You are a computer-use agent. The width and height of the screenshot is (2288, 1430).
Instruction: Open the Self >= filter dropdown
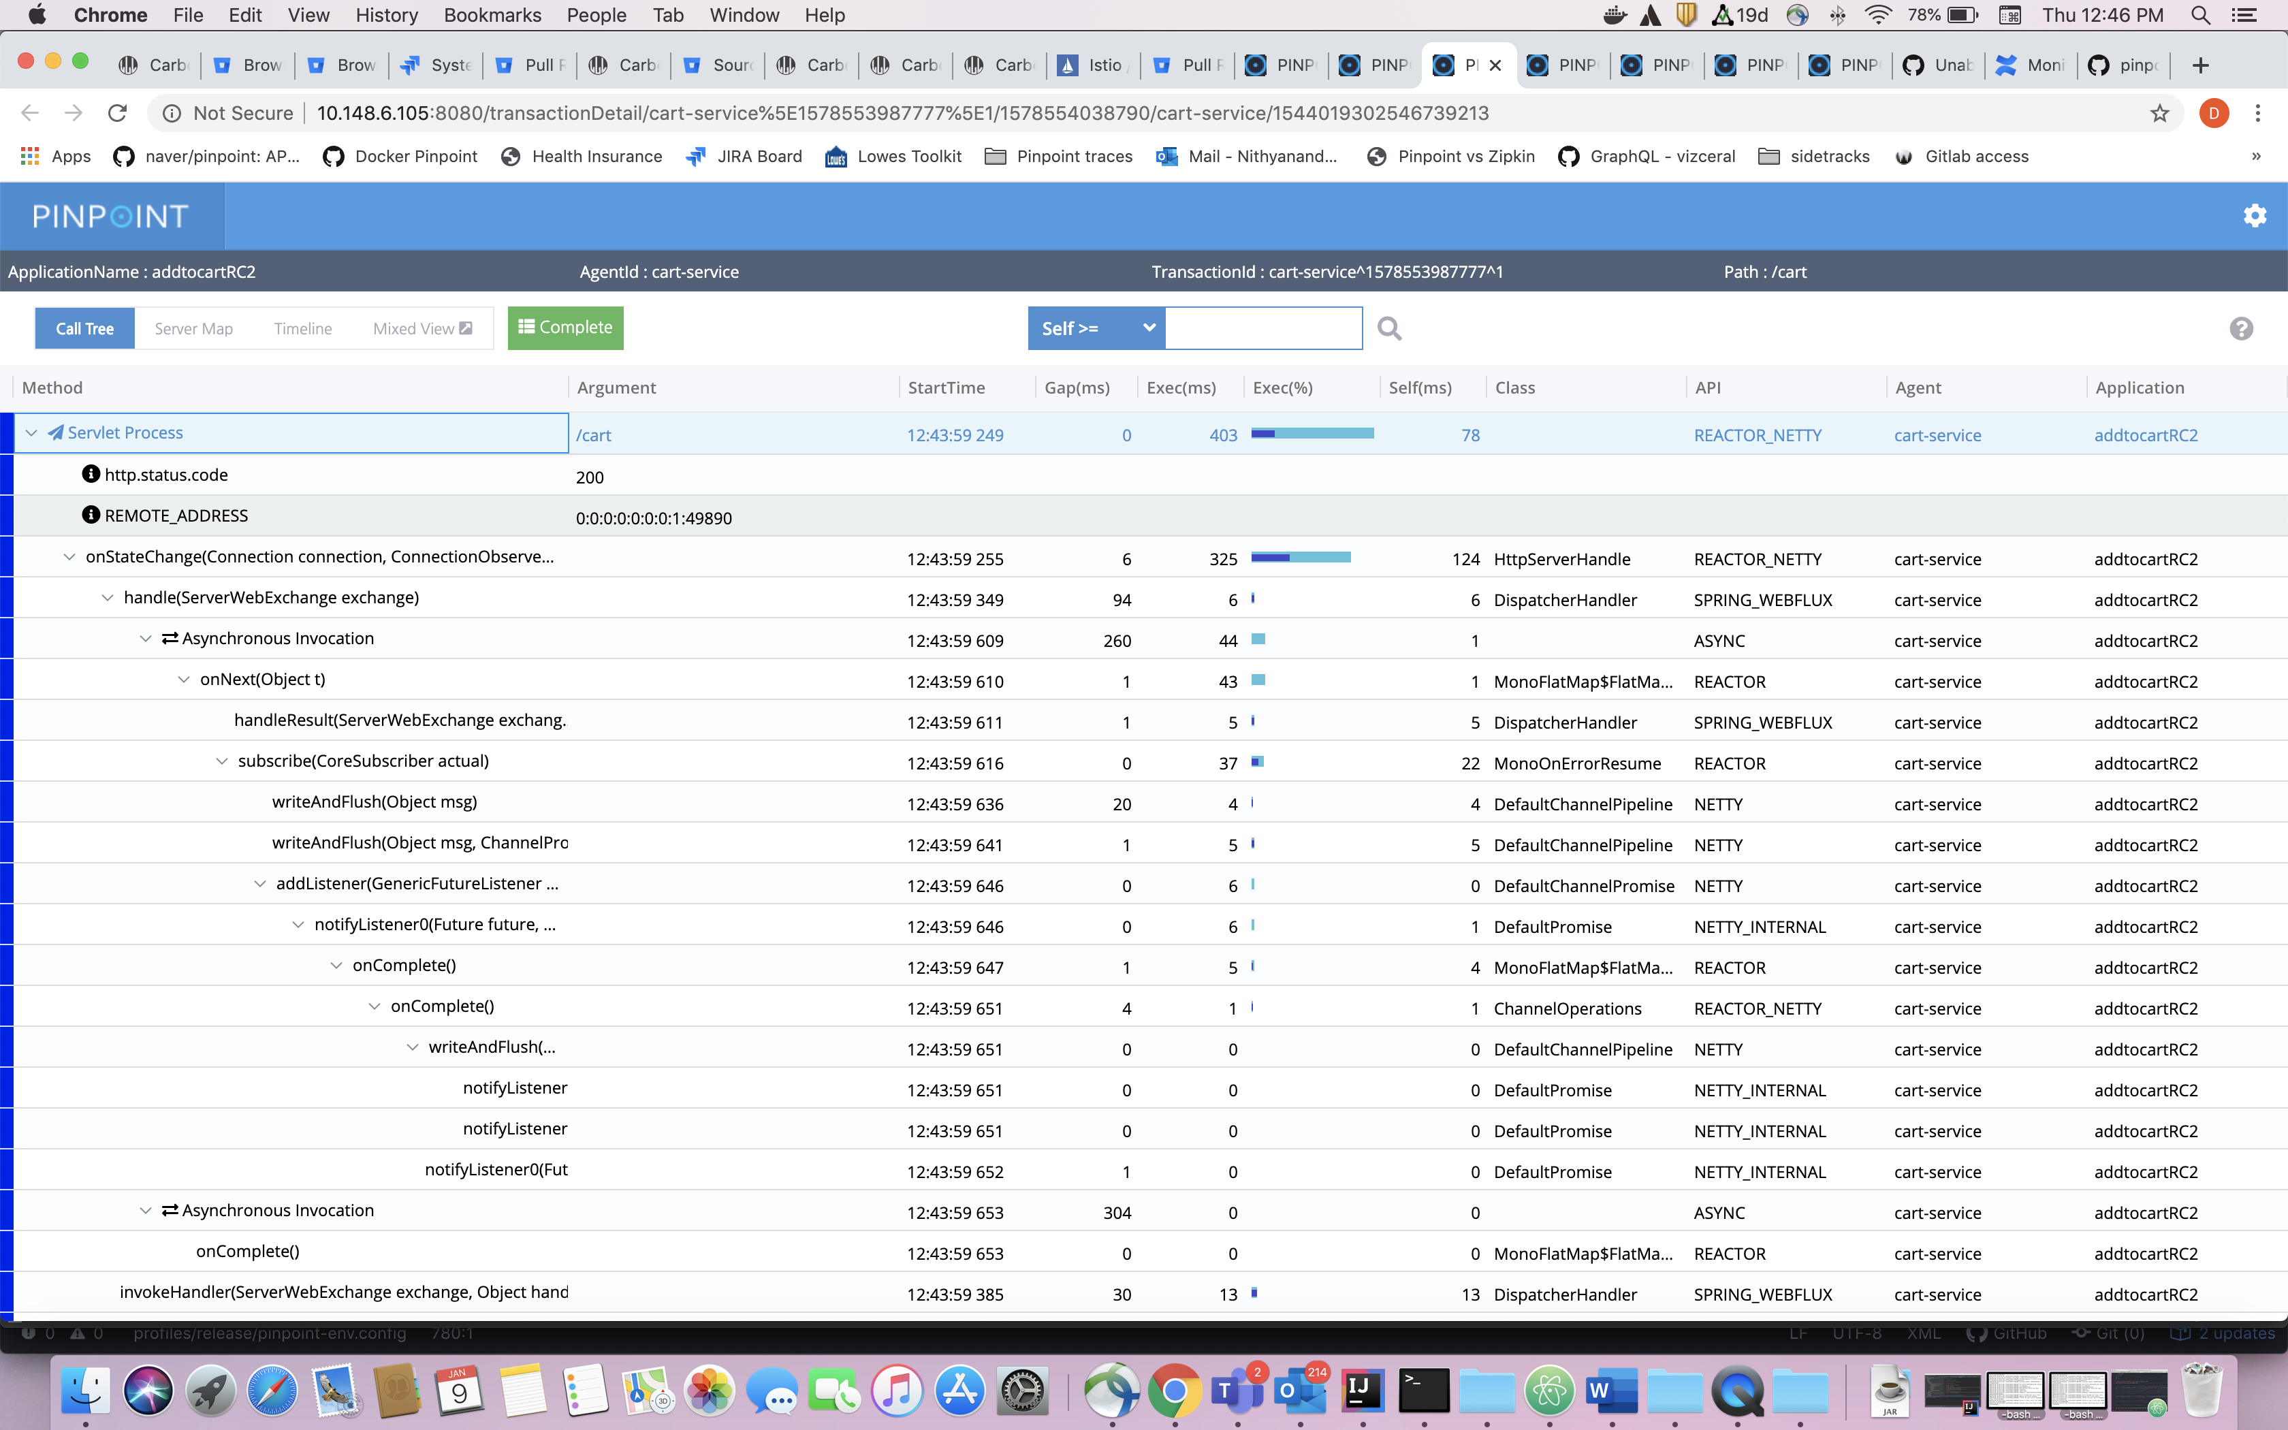click(x=1095, y=328)
